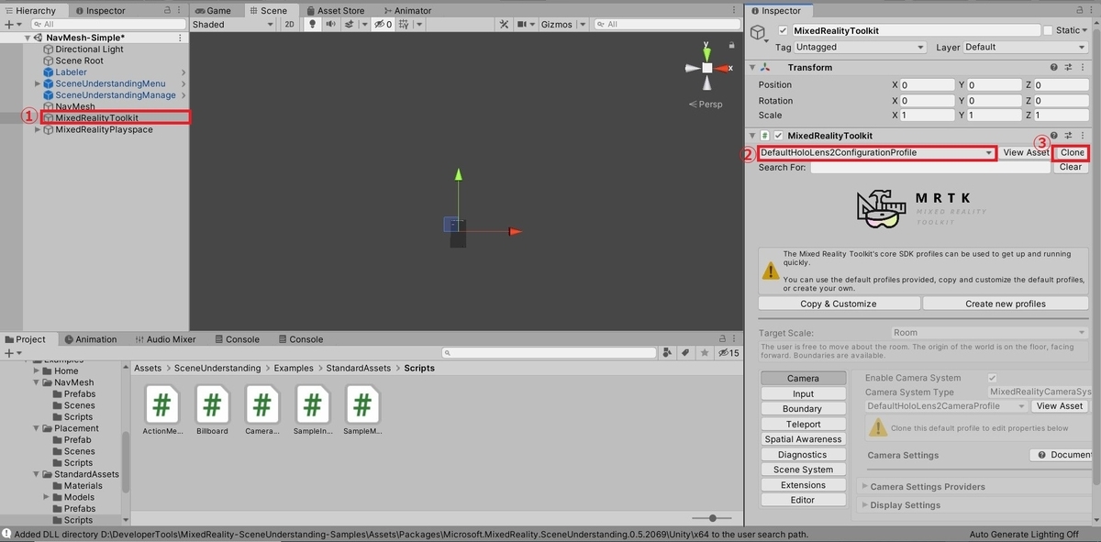
Task: Open MixedRealityToolkit component presets icon
Action: point(1069,136)
